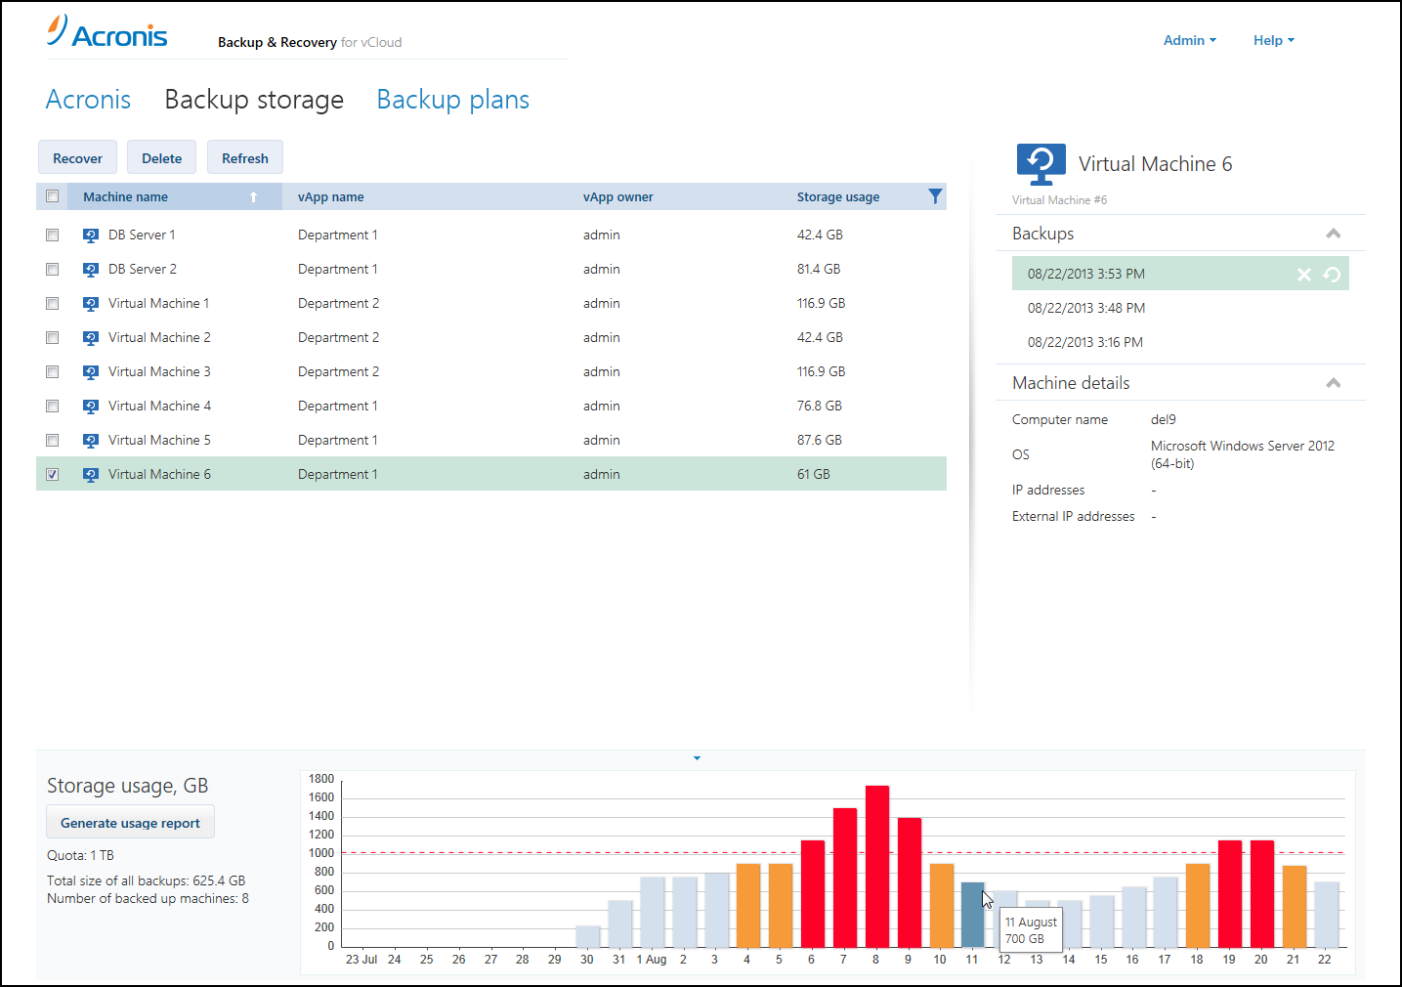This screenshot has height=987, width=1402.
Task: Select the 08/22/2013 3:53 PM backup entry
Action: [x=1180, y=274]
